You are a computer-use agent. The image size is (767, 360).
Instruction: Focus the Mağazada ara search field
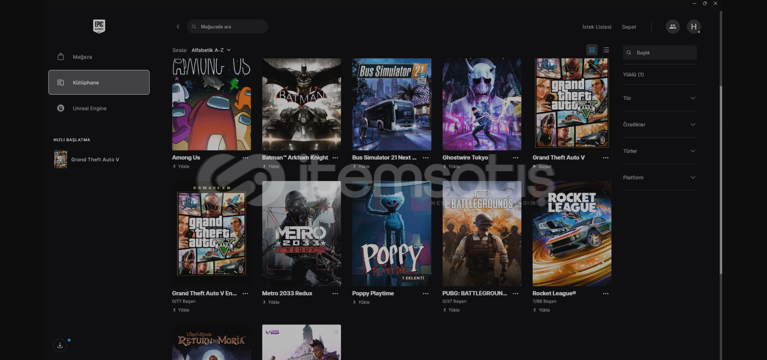click(x=228, y=27)
